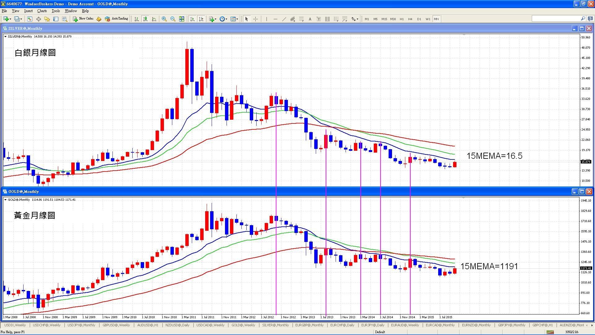Toggle the chart shift icon

pos(201,19)
